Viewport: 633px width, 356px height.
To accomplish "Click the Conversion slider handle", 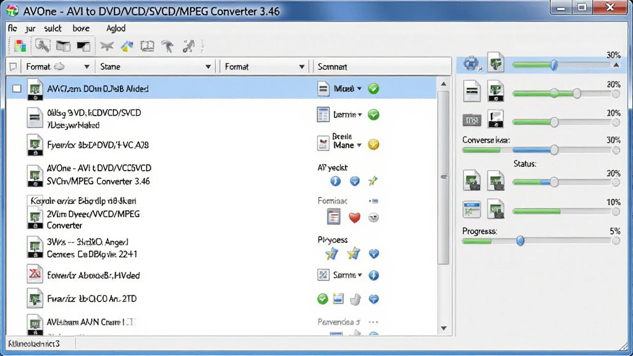I will pos(554,150).
